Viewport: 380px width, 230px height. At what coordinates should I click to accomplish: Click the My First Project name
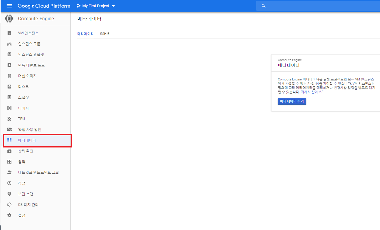point(96,6)
